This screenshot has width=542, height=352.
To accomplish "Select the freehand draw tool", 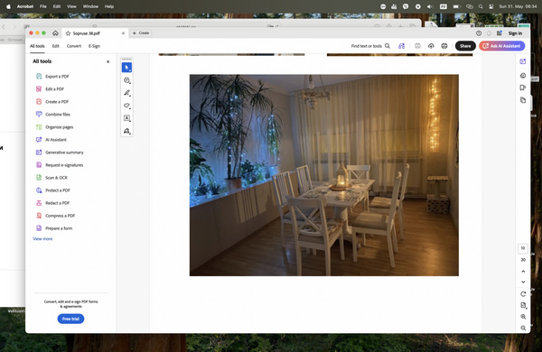I will point(126,106).
